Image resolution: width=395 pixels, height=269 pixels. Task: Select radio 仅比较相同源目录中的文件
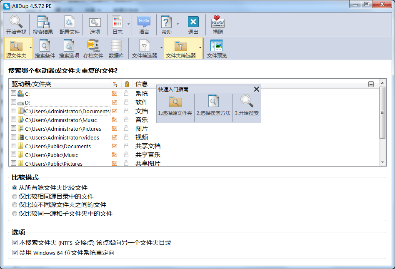point(15,197)
